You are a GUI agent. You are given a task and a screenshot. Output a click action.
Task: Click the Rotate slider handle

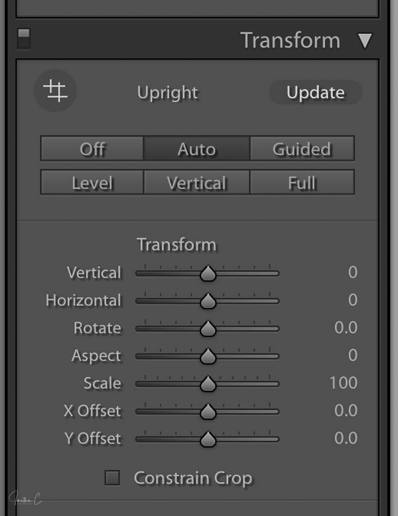208,330
